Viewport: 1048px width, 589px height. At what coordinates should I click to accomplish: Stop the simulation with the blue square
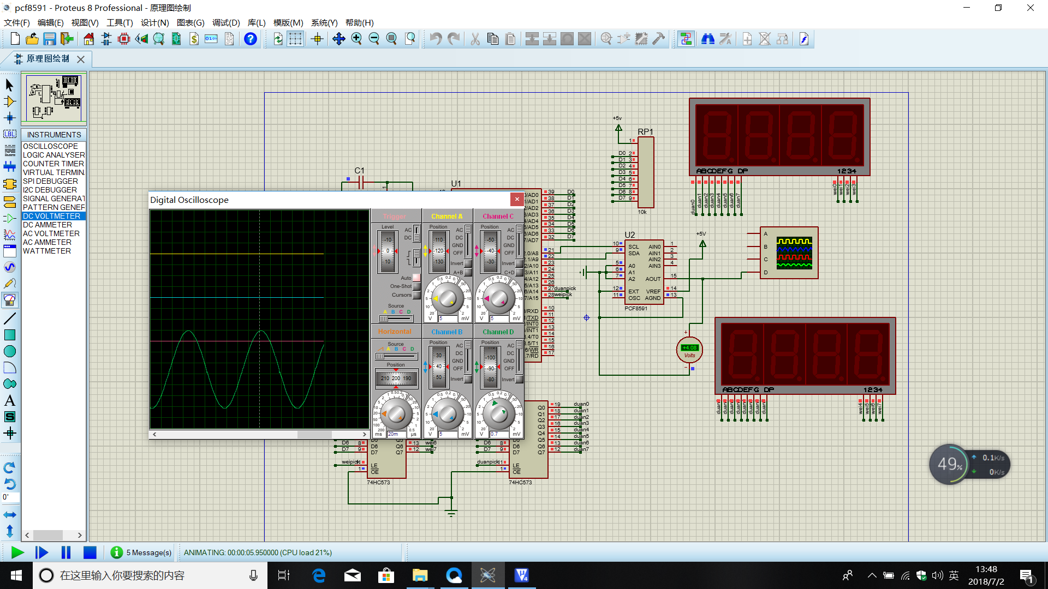click(x=90, y=552)
